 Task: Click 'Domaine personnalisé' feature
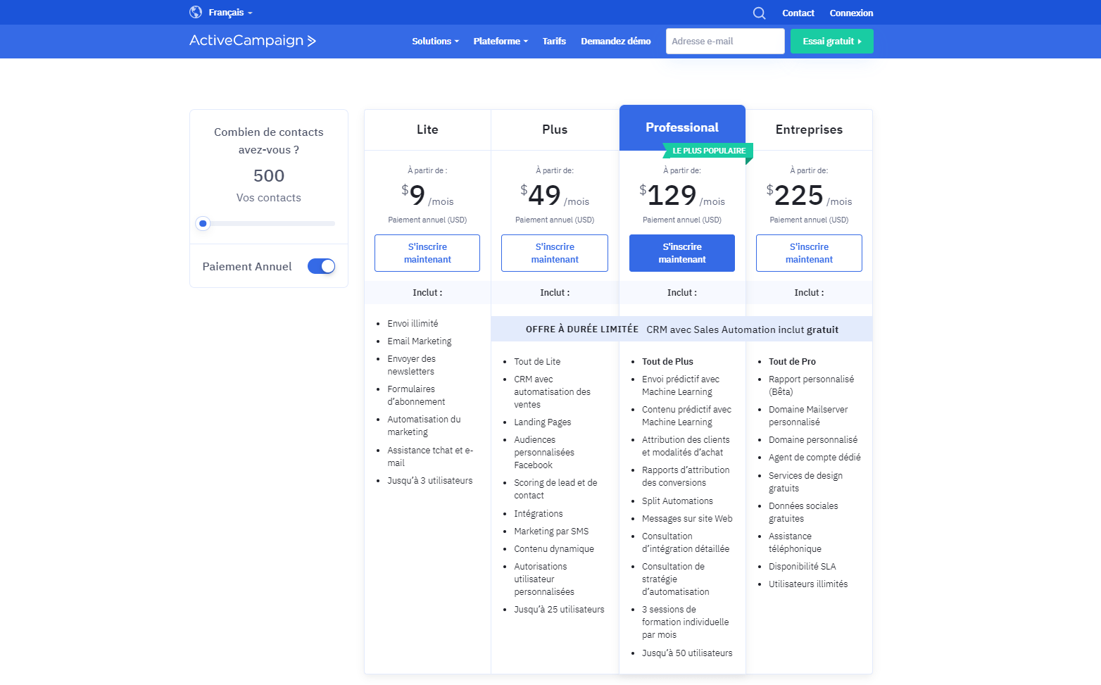(x=813, y=440)
